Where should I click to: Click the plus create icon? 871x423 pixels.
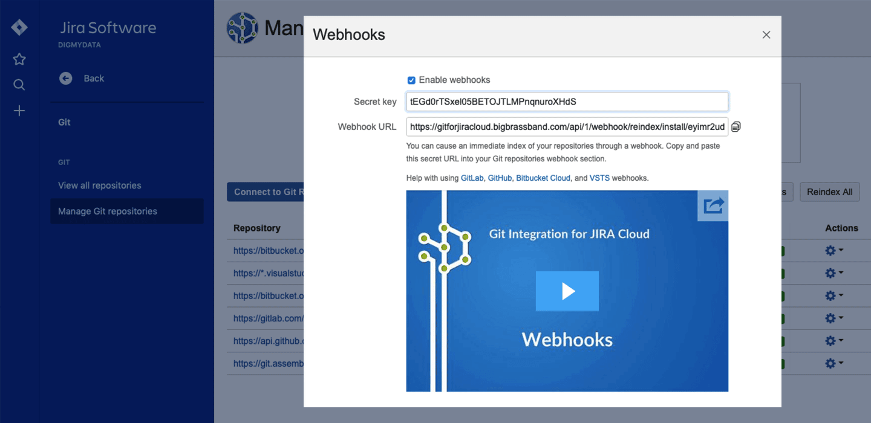[19, 111]
